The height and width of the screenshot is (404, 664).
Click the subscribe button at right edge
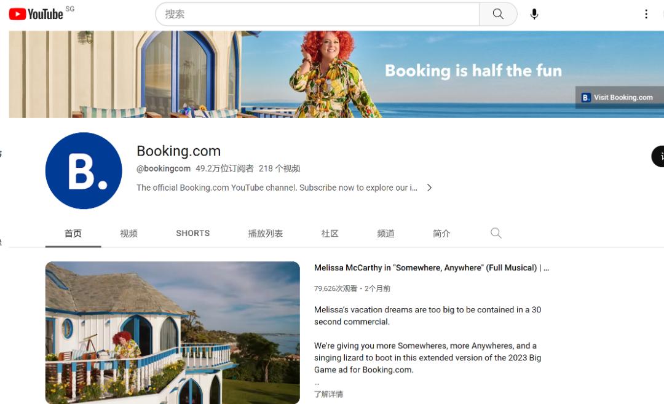coord(658,156)
